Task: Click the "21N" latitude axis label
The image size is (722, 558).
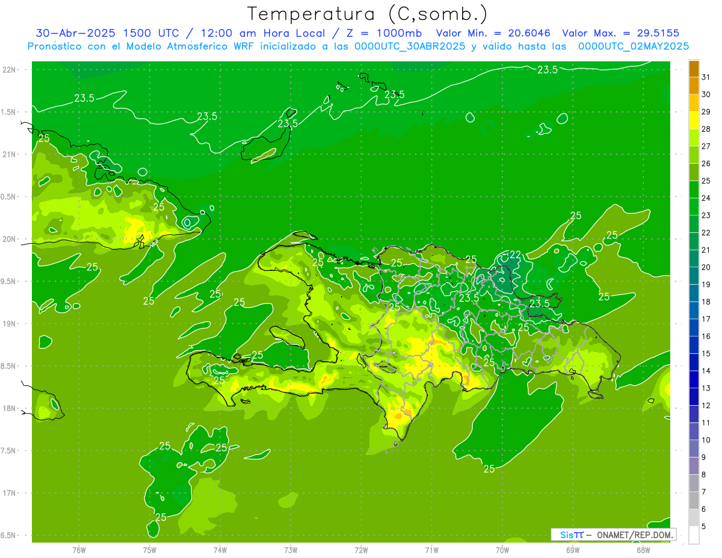Action: (x=9, y=154)
